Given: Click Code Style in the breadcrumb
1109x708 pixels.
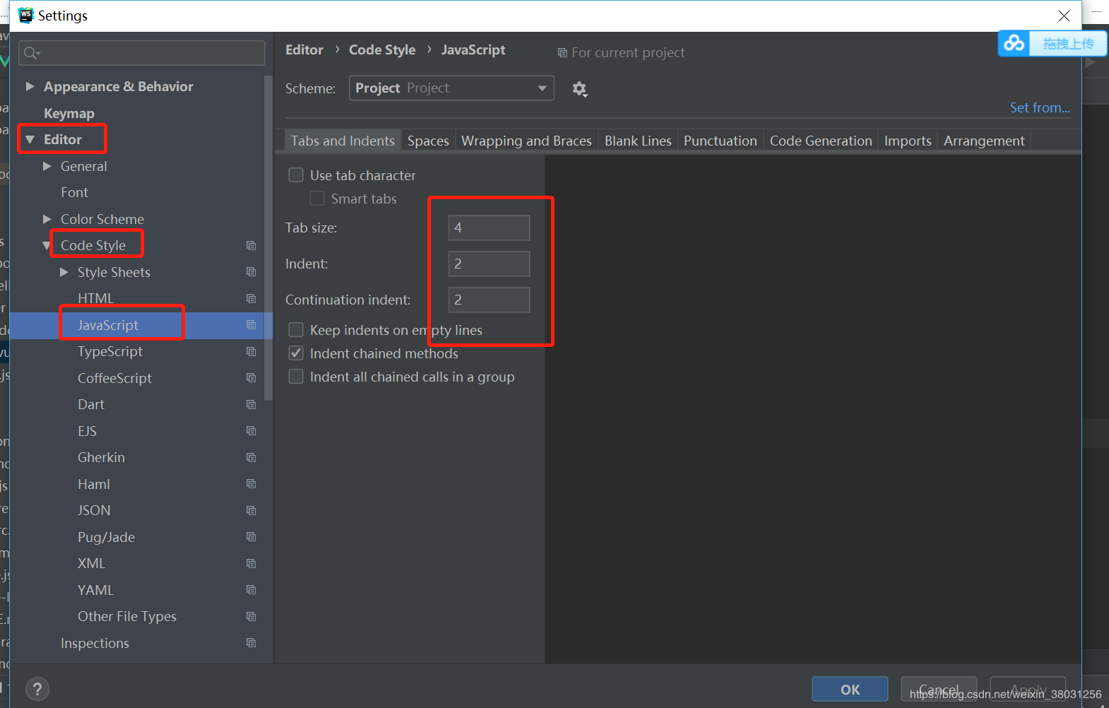Looking at the screenshot, I should (x=382, y=50).
